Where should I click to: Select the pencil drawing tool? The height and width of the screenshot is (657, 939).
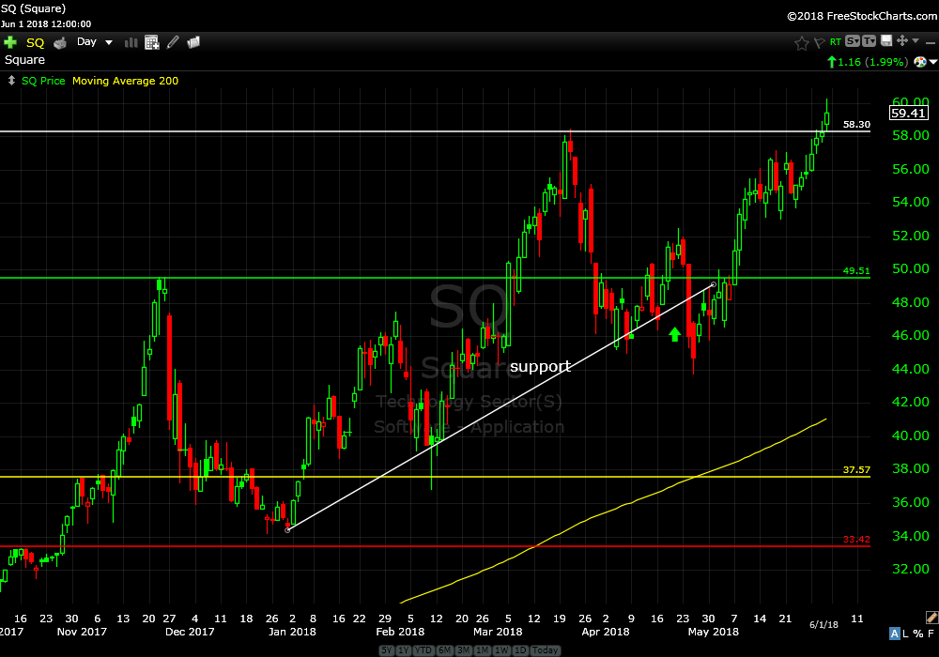pos(173,42)
